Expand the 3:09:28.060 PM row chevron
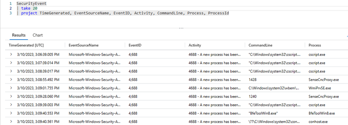This screenshot has height=125, width=348. pos(11,97)
